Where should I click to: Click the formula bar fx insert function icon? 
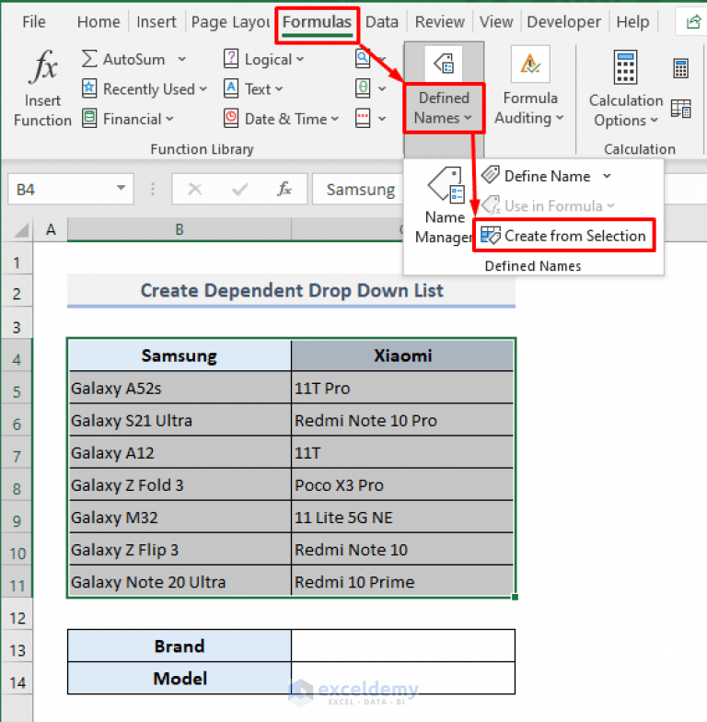coord(284,189)
